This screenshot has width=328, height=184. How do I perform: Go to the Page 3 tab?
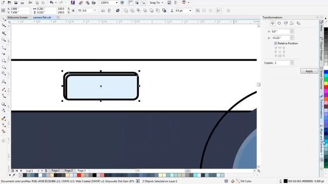(81, 171)
